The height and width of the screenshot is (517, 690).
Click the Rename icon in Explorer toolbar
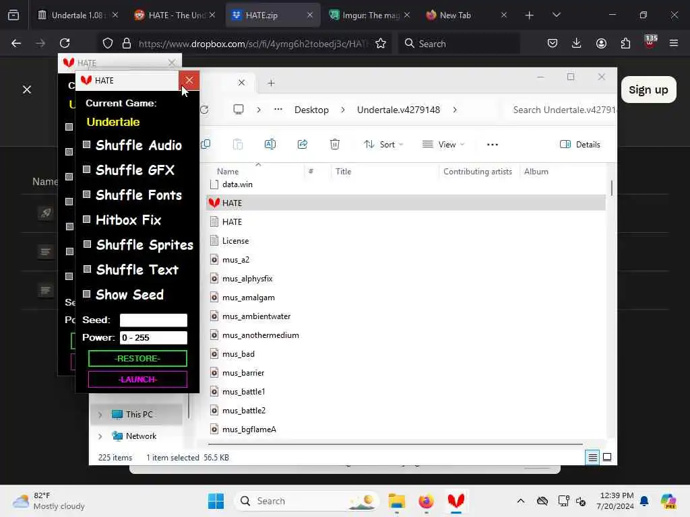[x=270, y=144]
